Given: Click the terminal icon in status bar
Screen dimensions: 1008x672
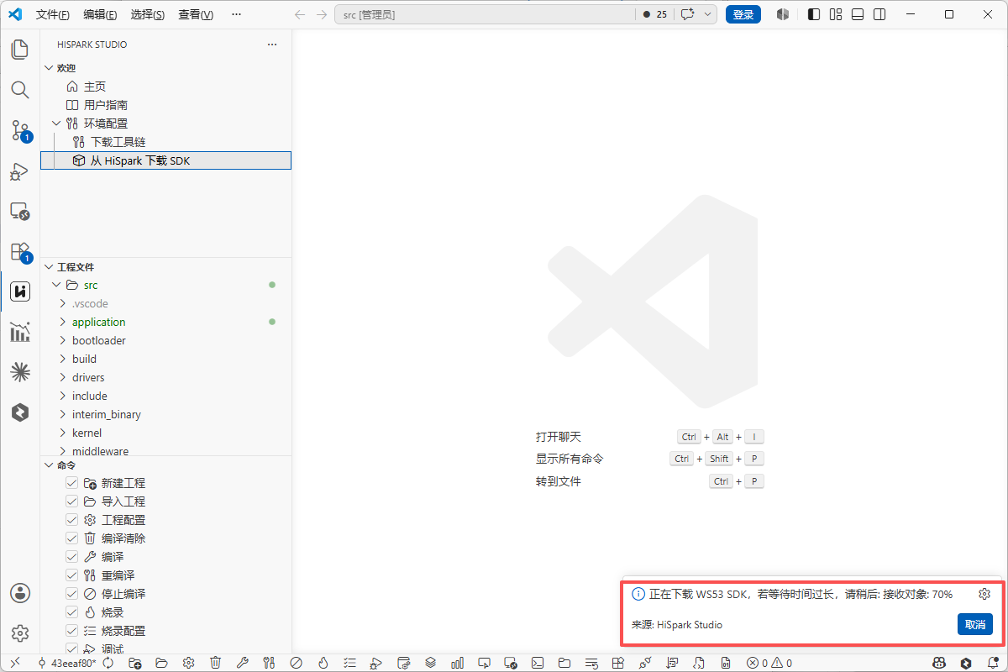Looking at the screenshot, I should [x=538, y=663].
